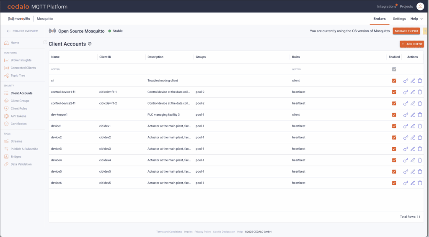The height and width of the screenshot is (237, 429).
Task: Expand the Help dropdown menu
Action: tap(416, 19)
